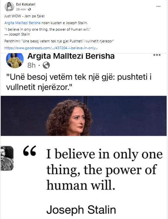This screenshot has width=168, height=219.
Task: Click the Joseph Stalin author name
Action: click(x=81, y=210)
